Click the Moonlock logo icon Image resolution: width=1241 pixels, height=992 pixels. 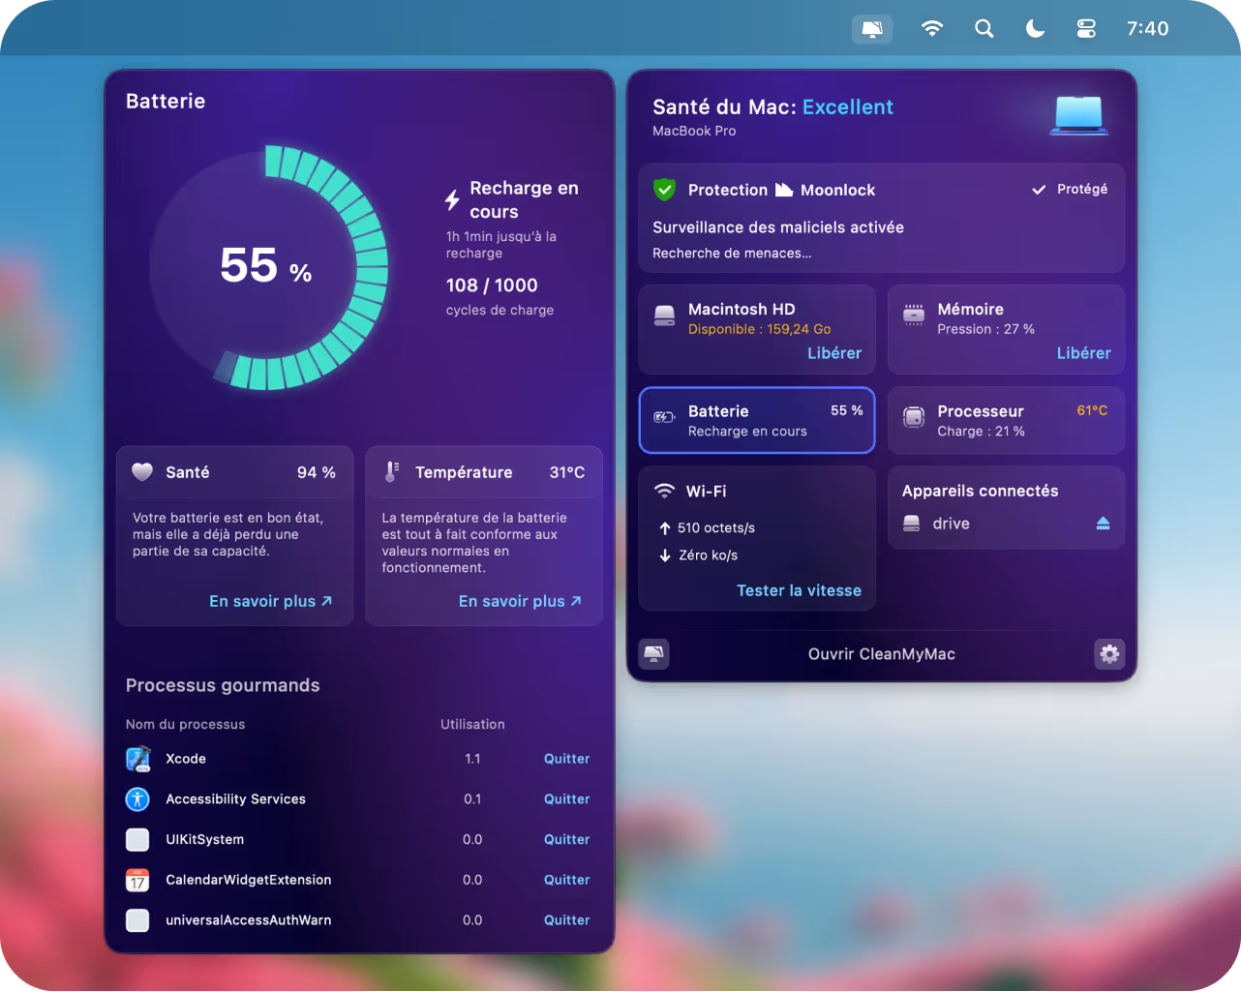click(784, 190)
